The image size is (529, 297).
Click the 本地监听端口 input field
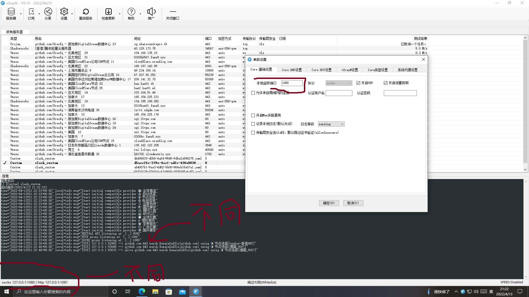coord(292,83)
